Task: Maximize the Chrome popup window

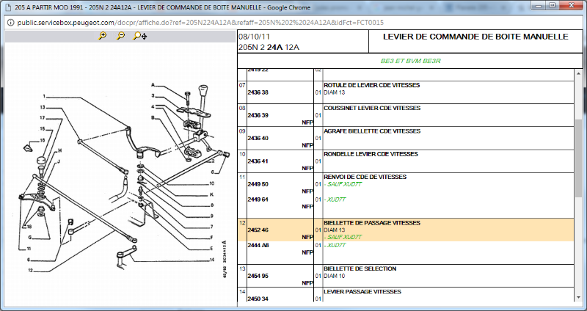Action: pyautogui.click(x=553, y=5)
